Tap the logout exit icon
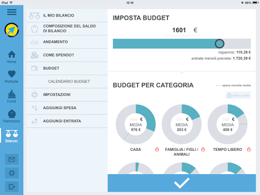 [x=12, y=187]
